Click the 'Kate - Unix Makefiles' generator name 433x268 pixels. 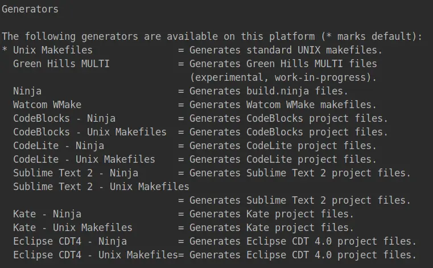[73, 228]
